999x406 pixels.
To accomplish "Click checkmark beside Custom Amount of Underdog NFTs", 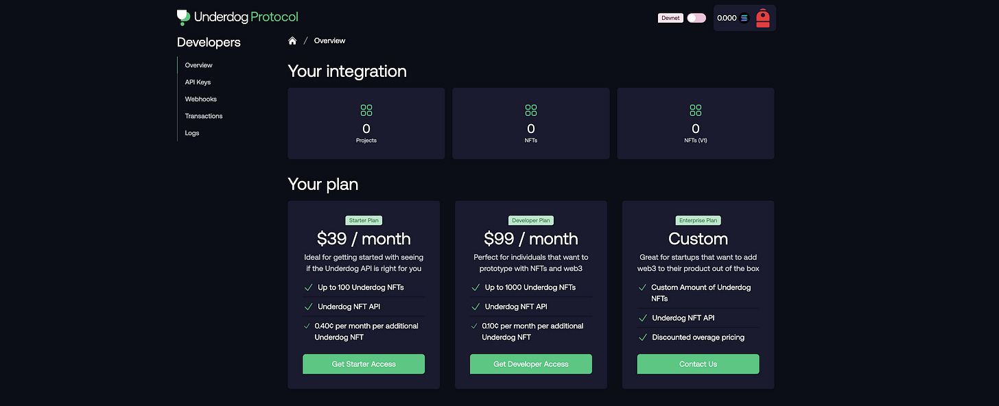I will pyautogui.click(x=642, y=288).
